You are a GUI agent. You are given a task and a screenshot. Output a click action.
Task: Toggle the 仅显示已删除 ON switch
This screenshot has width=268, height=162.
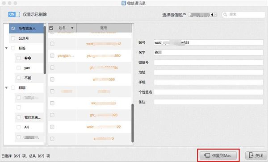(14, 14)
